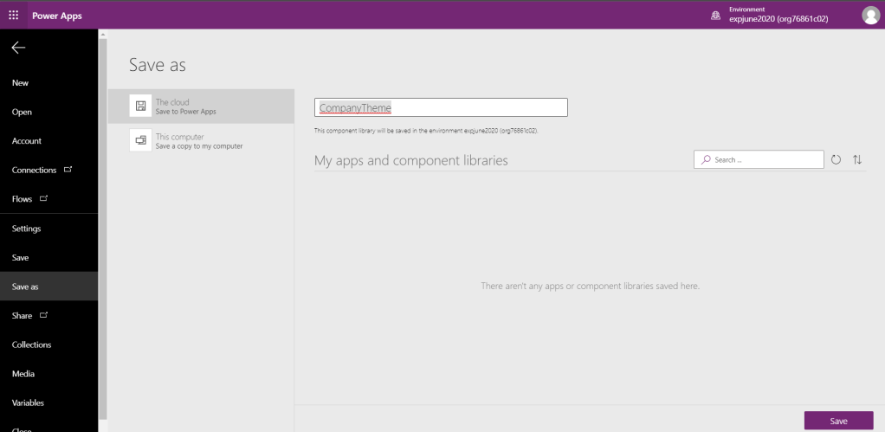This screenshot has width=885, height=432.
Task: Click the sidebar vertical scrollbar
Action: point(103,225)
